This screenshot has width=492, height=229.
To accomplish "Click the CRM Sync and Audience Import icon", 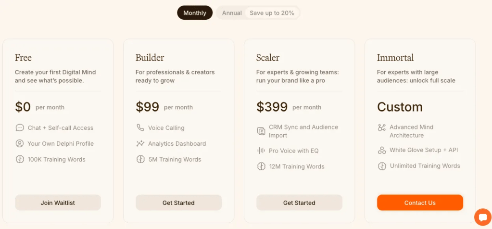I will point(261,131).
